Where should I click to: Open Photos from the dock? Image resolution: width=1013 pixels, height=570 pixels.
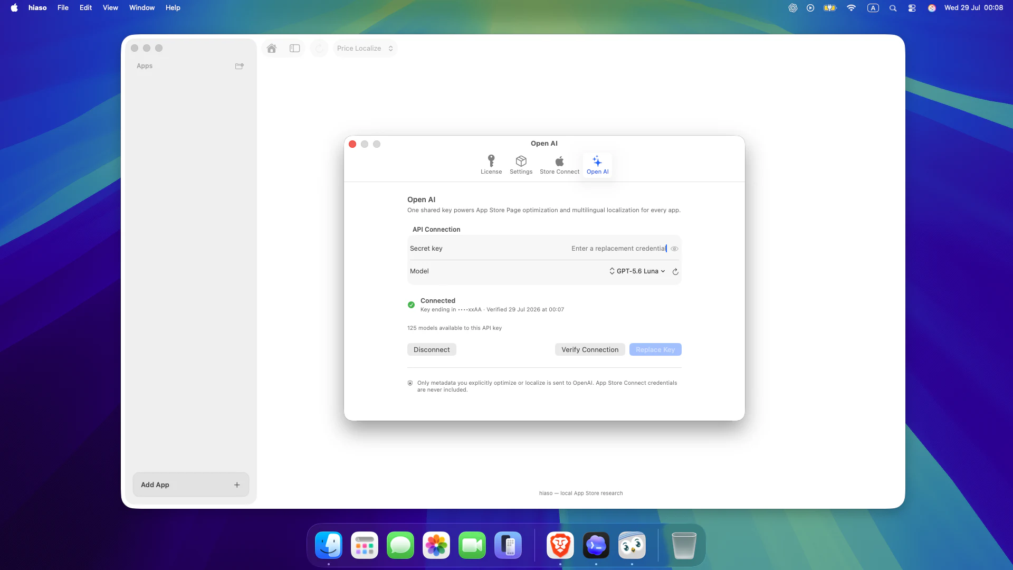(x=436, y=545)
